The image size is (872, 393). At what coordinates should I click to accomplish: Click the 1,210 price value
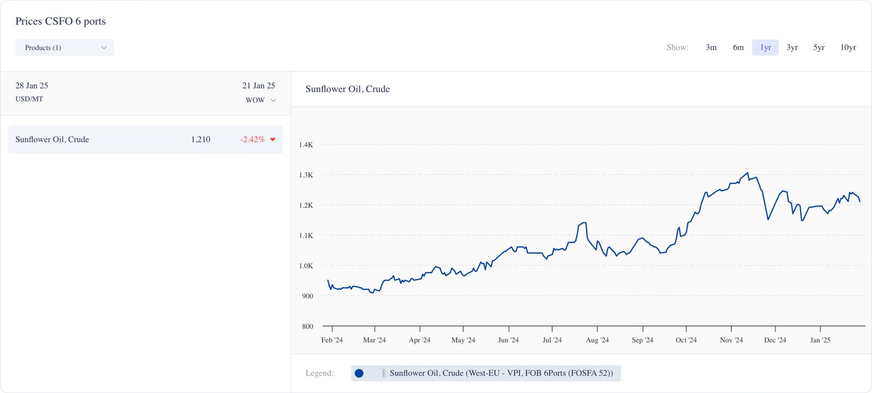click(x=201, y=140)
